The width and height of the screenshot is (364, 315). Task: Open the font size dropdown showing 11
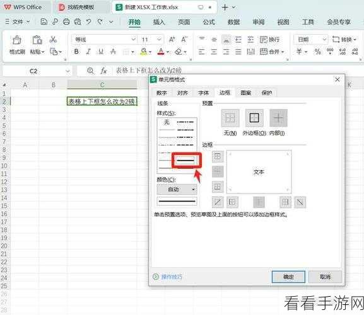pos(159,40)
